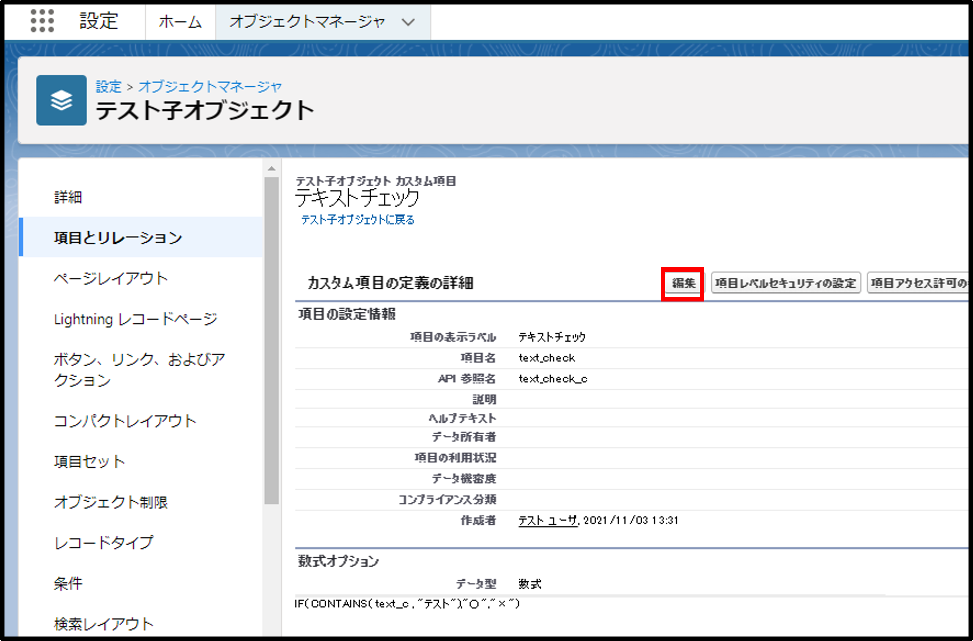This screenshot has width=973, height=641.
Task: Click the 編集 button
Action: point(683,283)
